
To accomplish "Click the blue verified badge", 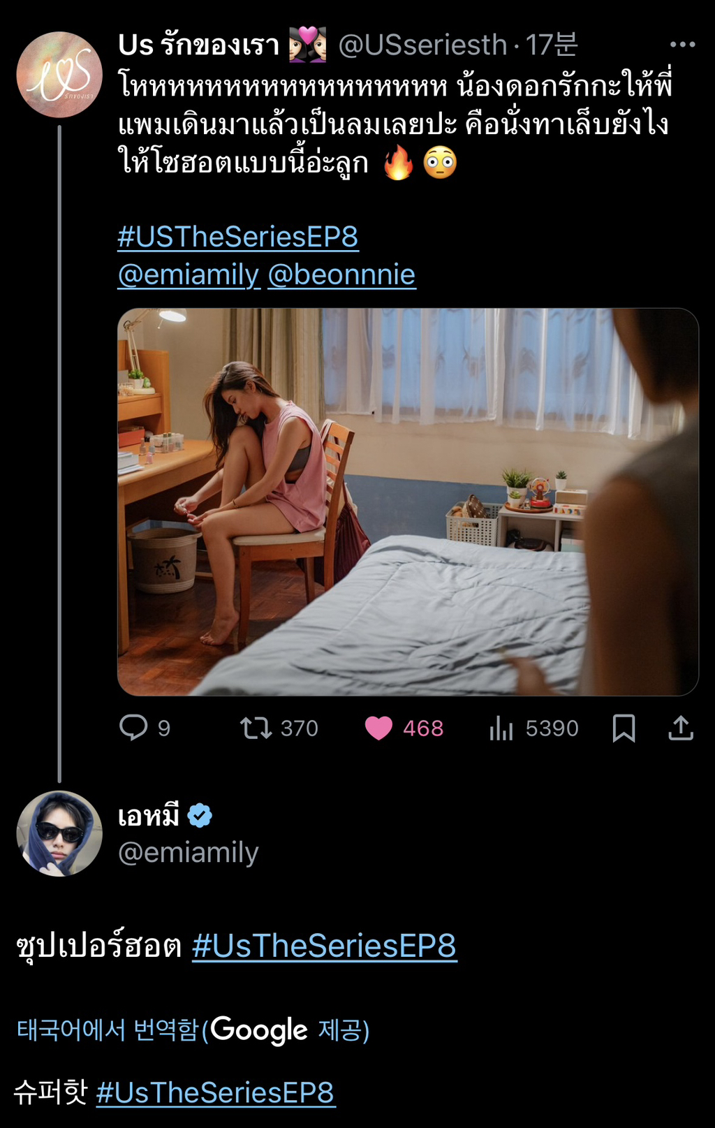I will point(200,815).
